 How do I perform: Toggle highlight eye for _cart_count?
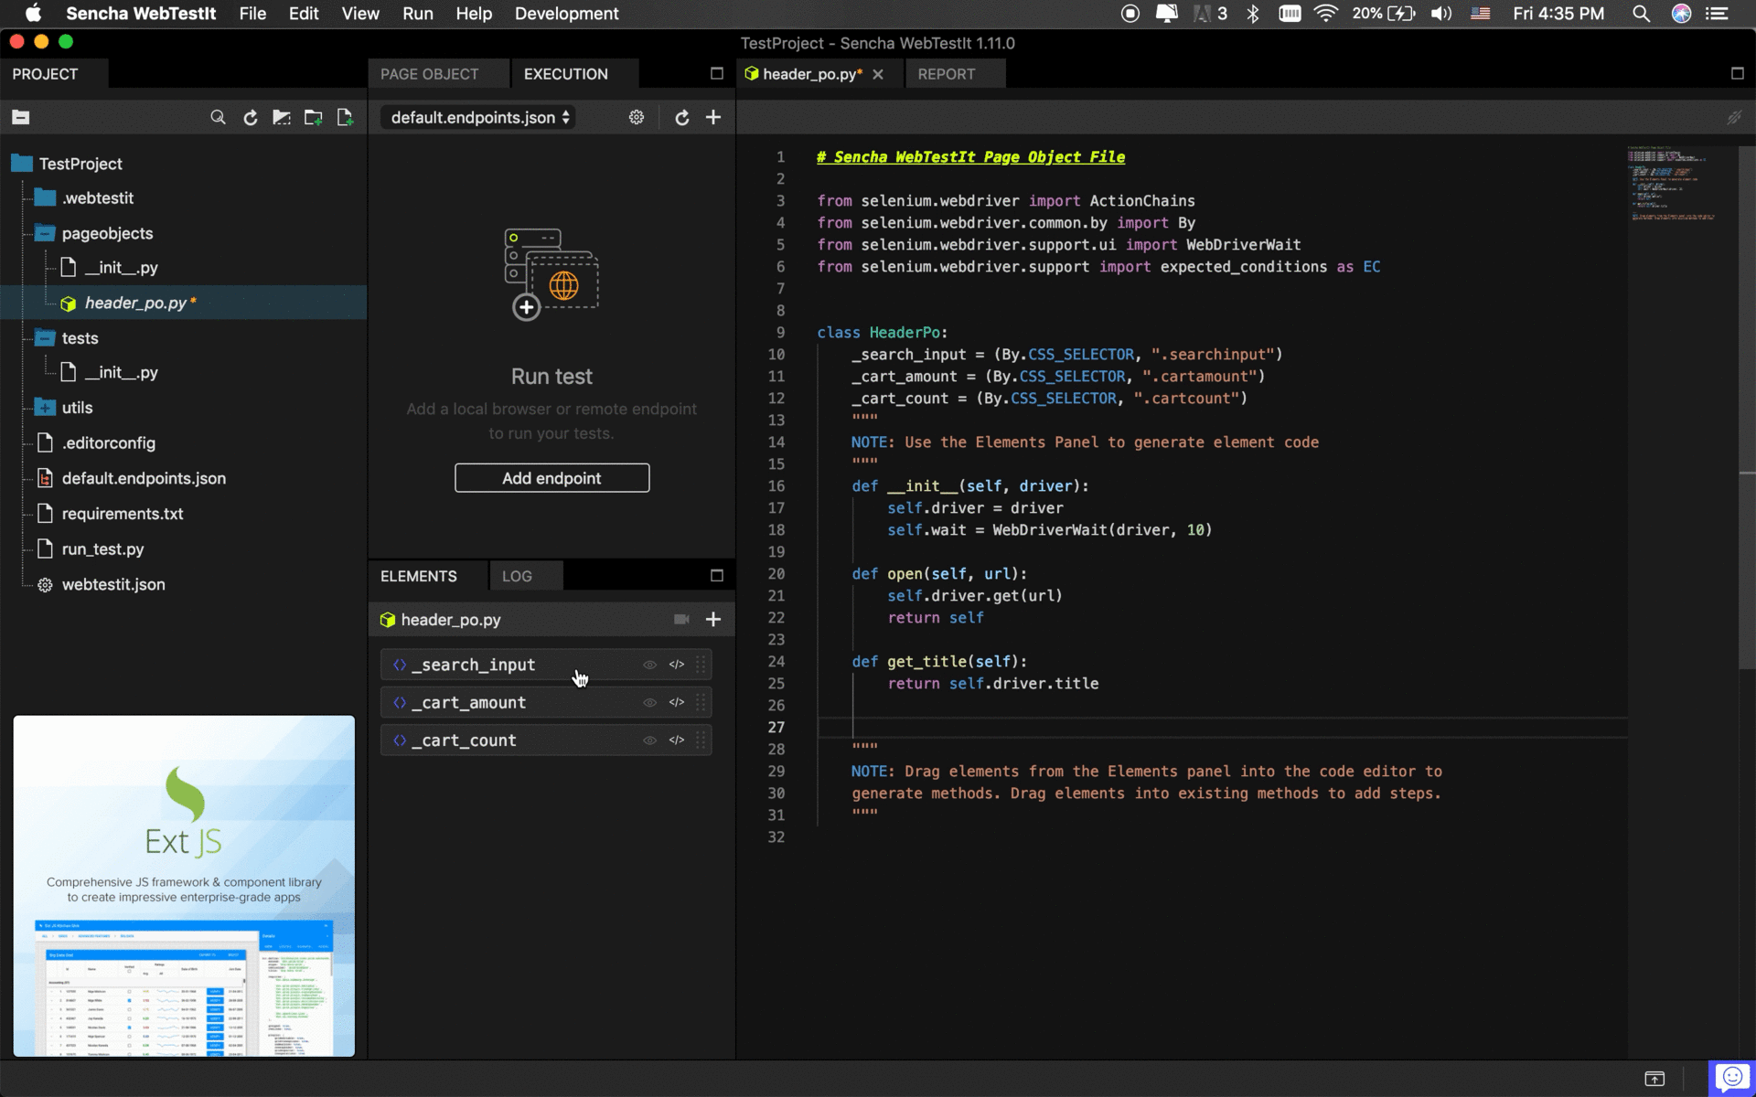point(650,740)
